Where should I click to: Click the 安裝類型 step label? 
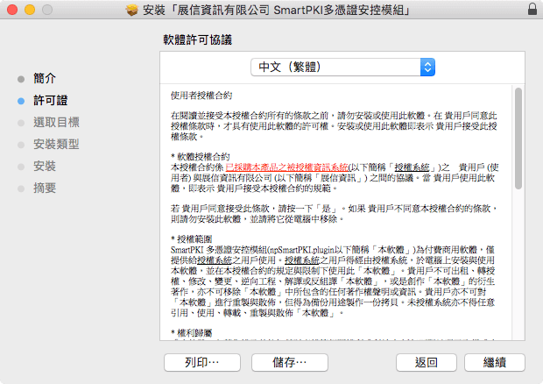[56, 144]
